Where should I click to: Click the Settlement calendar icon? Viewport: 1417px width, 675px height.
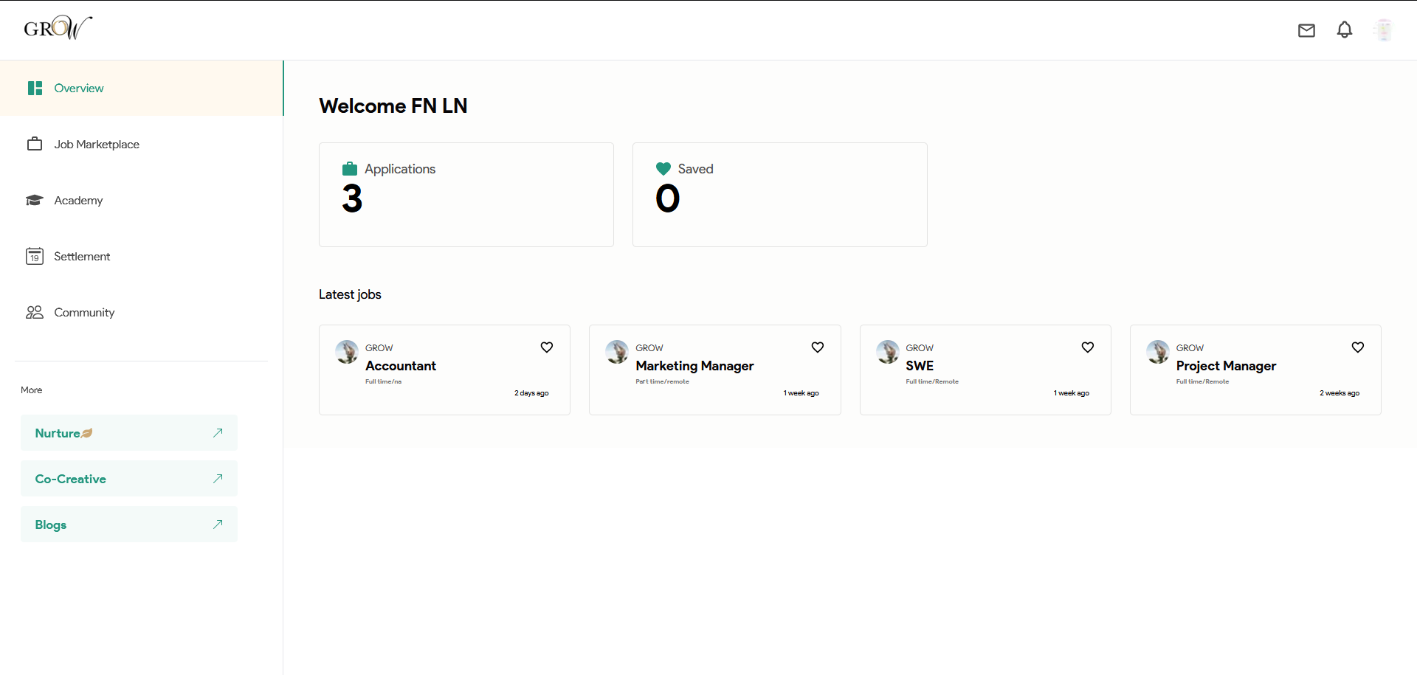35,256
